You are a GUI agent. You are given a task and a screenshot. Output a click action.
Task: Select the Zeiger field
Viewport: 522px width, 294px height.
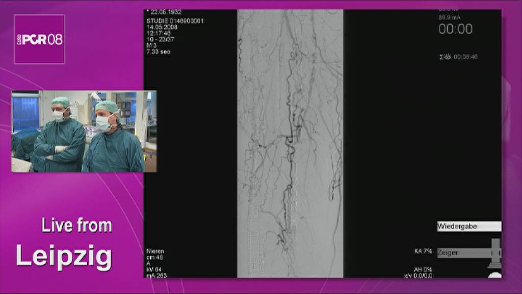[461, 253]
